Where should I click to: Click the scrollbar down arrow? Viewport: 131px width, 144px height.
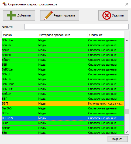127,132
